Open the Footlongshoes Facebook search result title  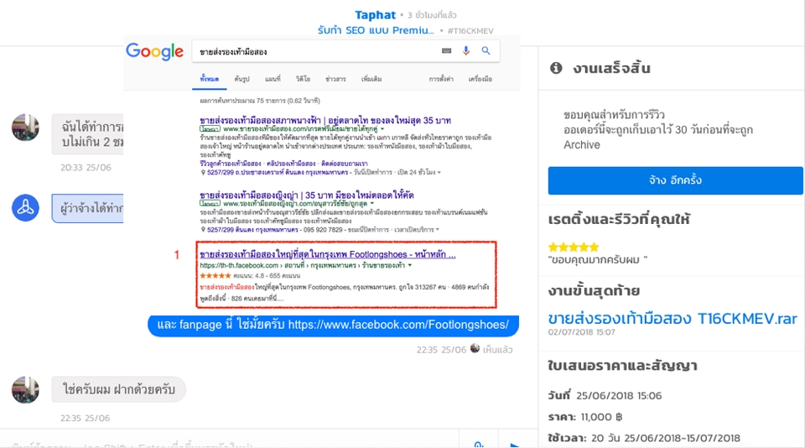coord(327,254)
